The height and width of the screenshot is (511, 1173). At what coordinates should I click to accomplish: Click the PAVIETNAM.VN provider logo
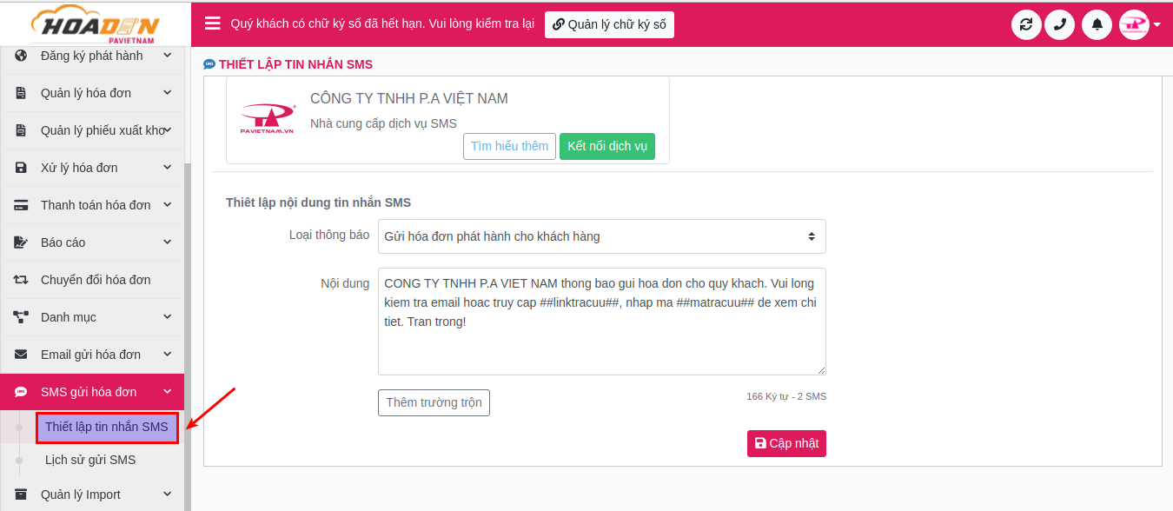(x=268, y=119)
